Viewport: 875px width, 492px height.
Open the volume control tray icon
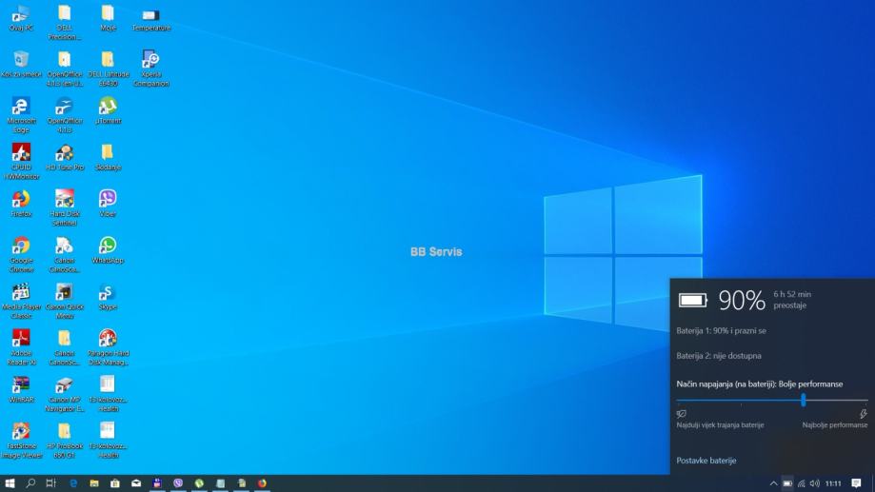tap(815, 483)
